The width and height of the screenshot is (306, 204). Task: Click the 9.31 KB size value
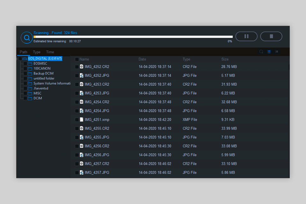pyautogui.click(x=228, y=120)
